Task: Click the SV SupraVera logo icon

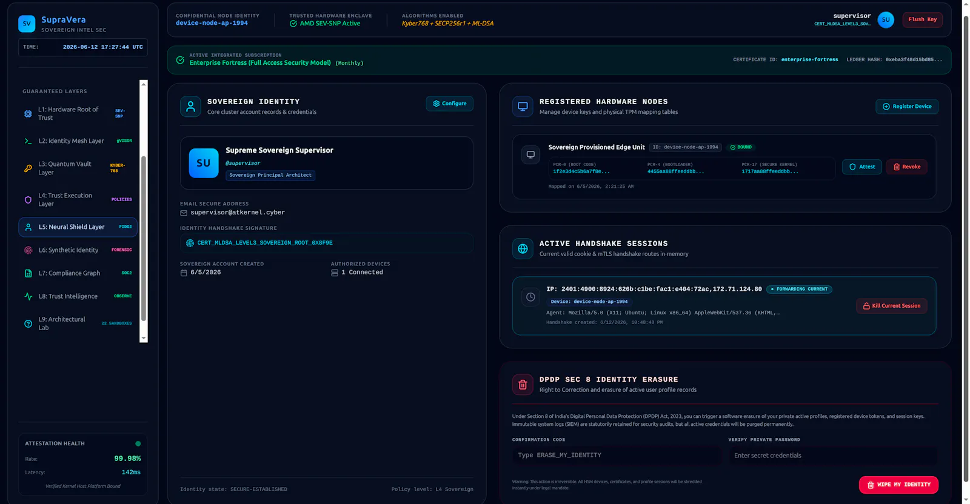Action: [x=27, y=24]
